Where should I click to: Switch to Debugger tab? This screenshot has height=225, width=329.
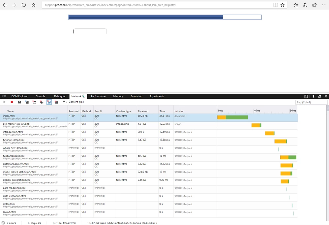60,96
